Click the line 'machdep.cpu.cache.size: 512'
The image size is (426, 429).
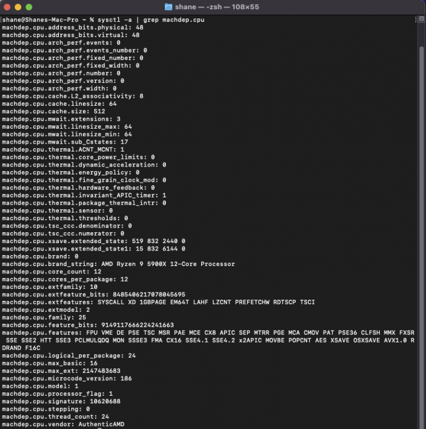[x=53, y=112]
